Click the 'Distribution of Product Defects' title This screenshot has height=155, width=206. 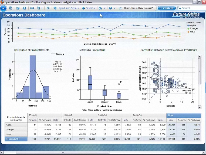(x=32, y=50)
